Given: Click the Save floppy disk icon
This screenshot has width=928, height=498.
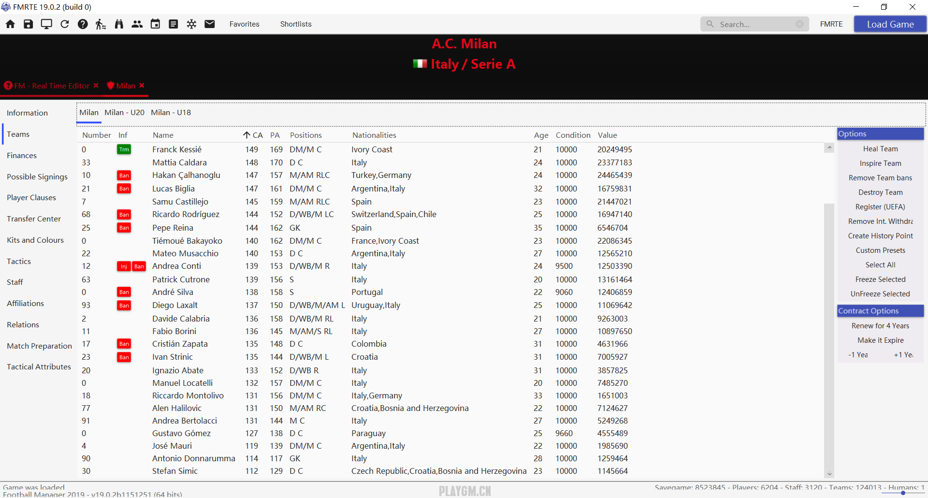Looking at the screenshot, I should pos(29,24).
